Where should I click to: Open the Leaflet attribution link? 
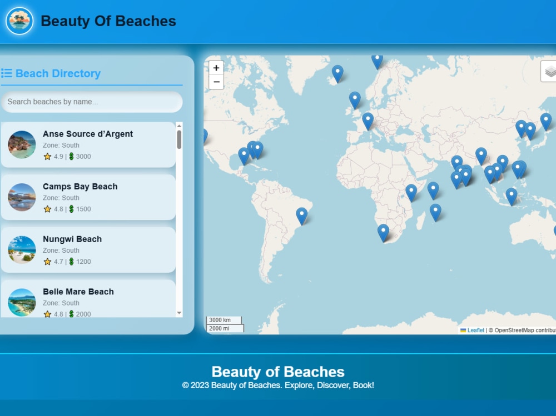pyautogui.click(x=475, y=330)
